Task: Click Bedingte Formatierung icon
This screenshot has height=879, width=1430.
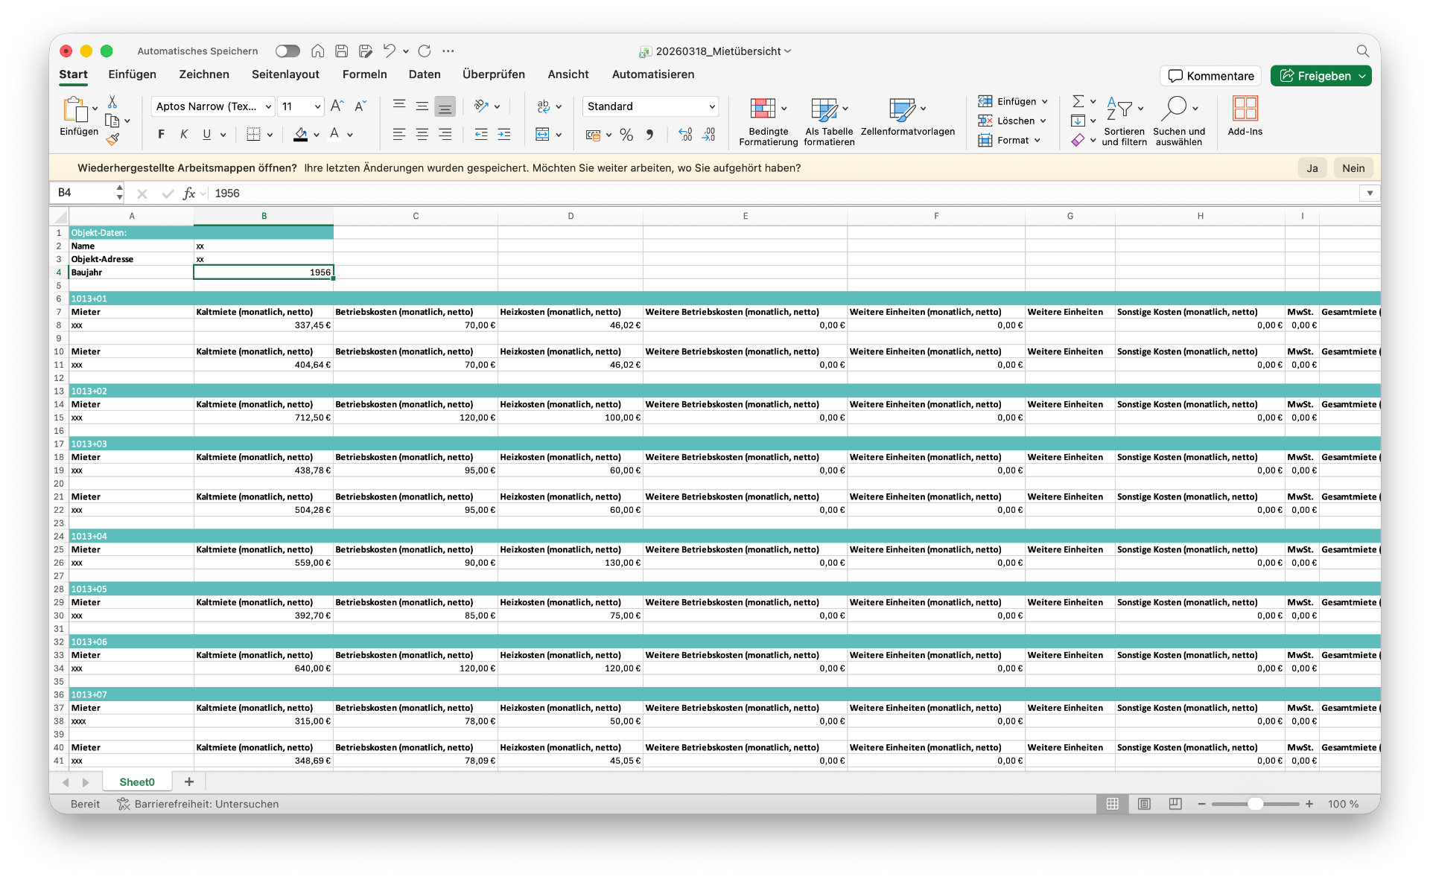Action: pyautogui.click(x=763, y=109)
